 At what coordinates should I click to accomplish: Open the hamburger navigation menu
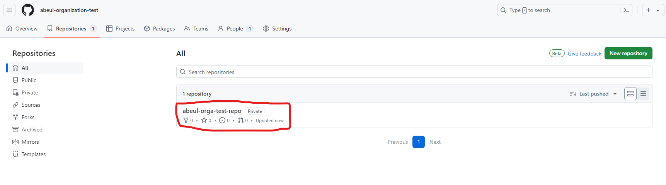pos(9,10)
